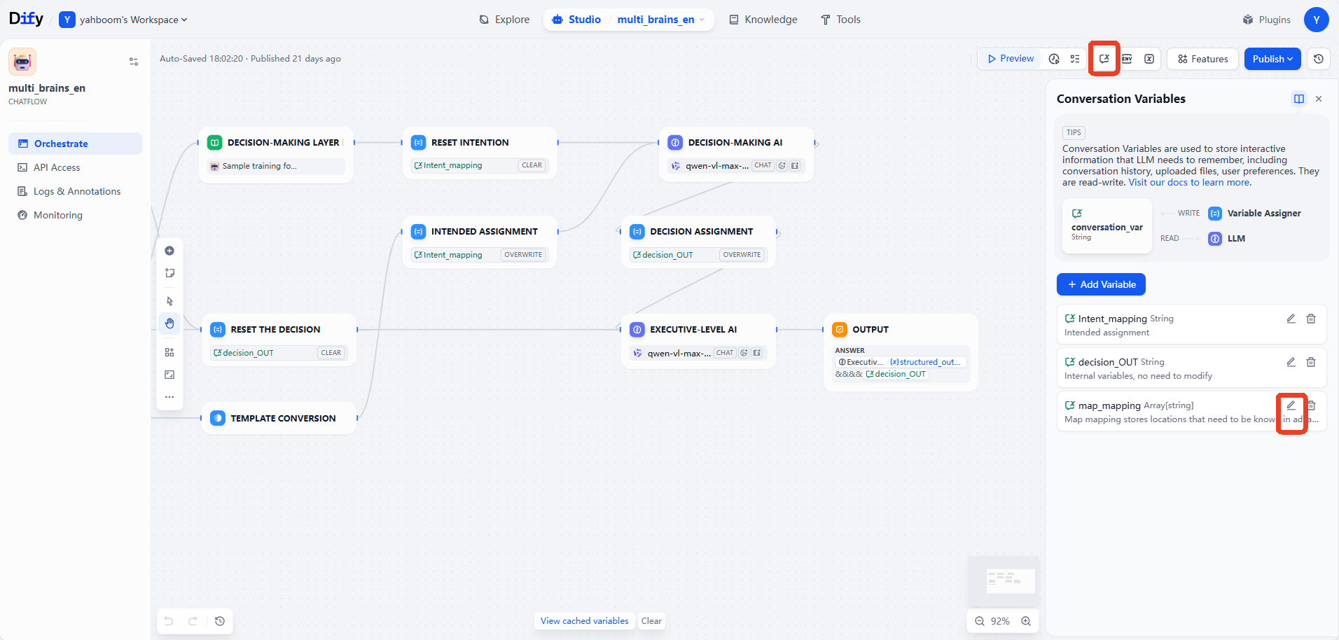1339x640 pixels.
Task: Edit the map_mapping variable
Action: [1291, 405]
